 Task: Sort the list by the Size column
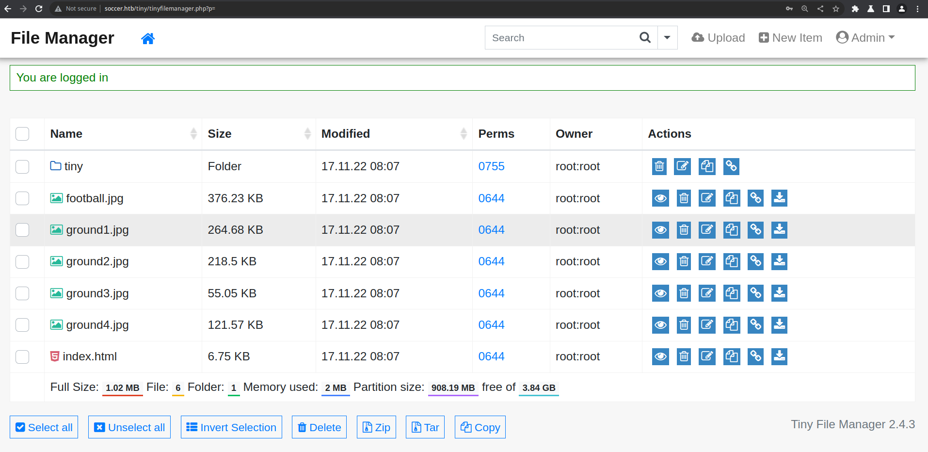220,134
